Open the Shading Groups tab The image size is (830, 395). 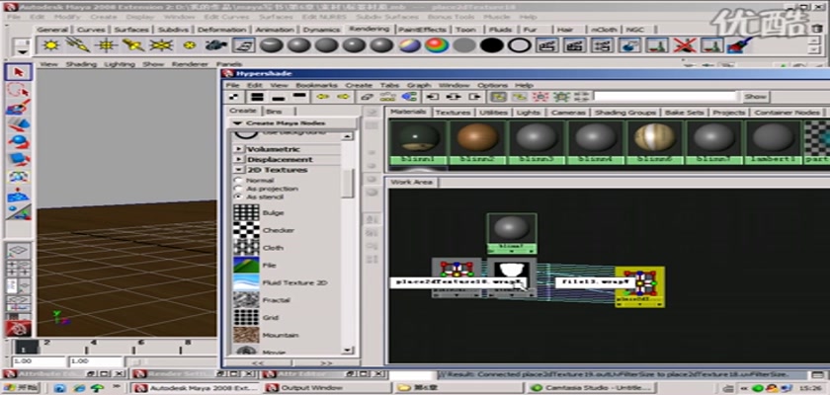(x=625, y=113)
